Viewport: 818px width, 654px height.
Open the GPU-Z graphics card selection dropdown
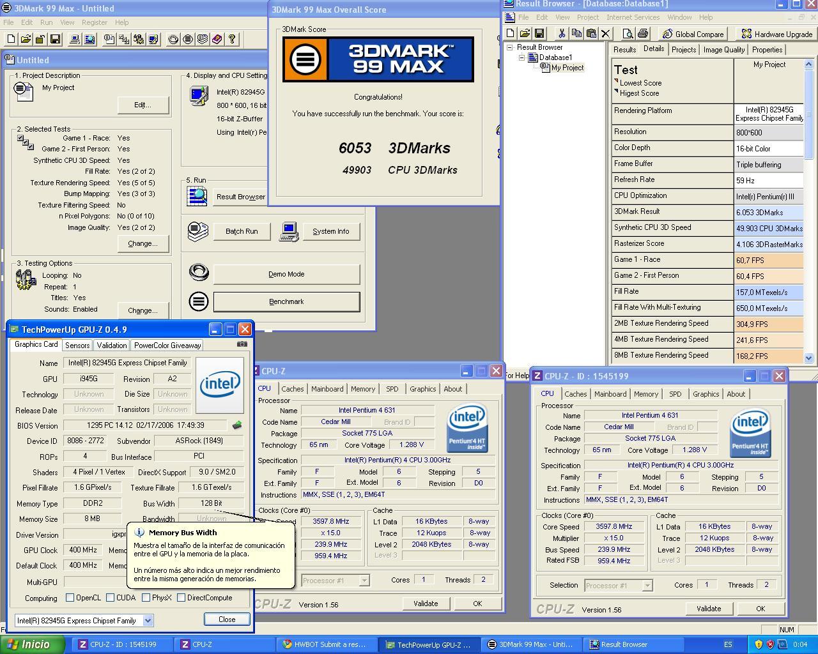[x=148, y=620]
